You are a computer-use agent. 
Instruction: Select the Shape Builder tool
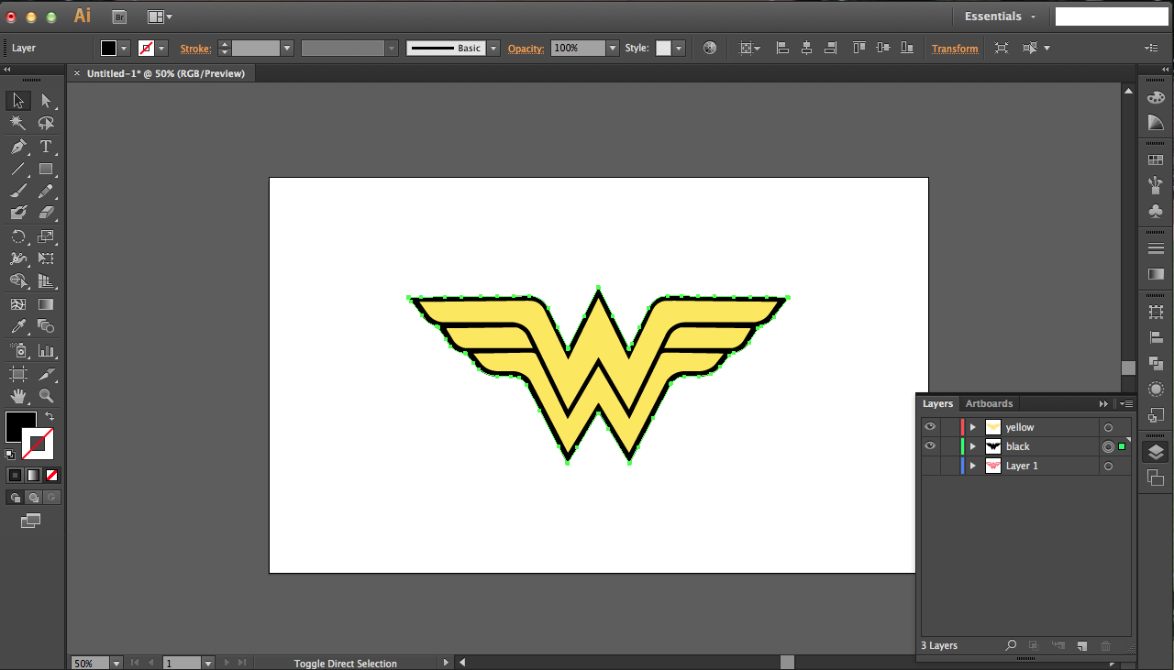(18, 280)
